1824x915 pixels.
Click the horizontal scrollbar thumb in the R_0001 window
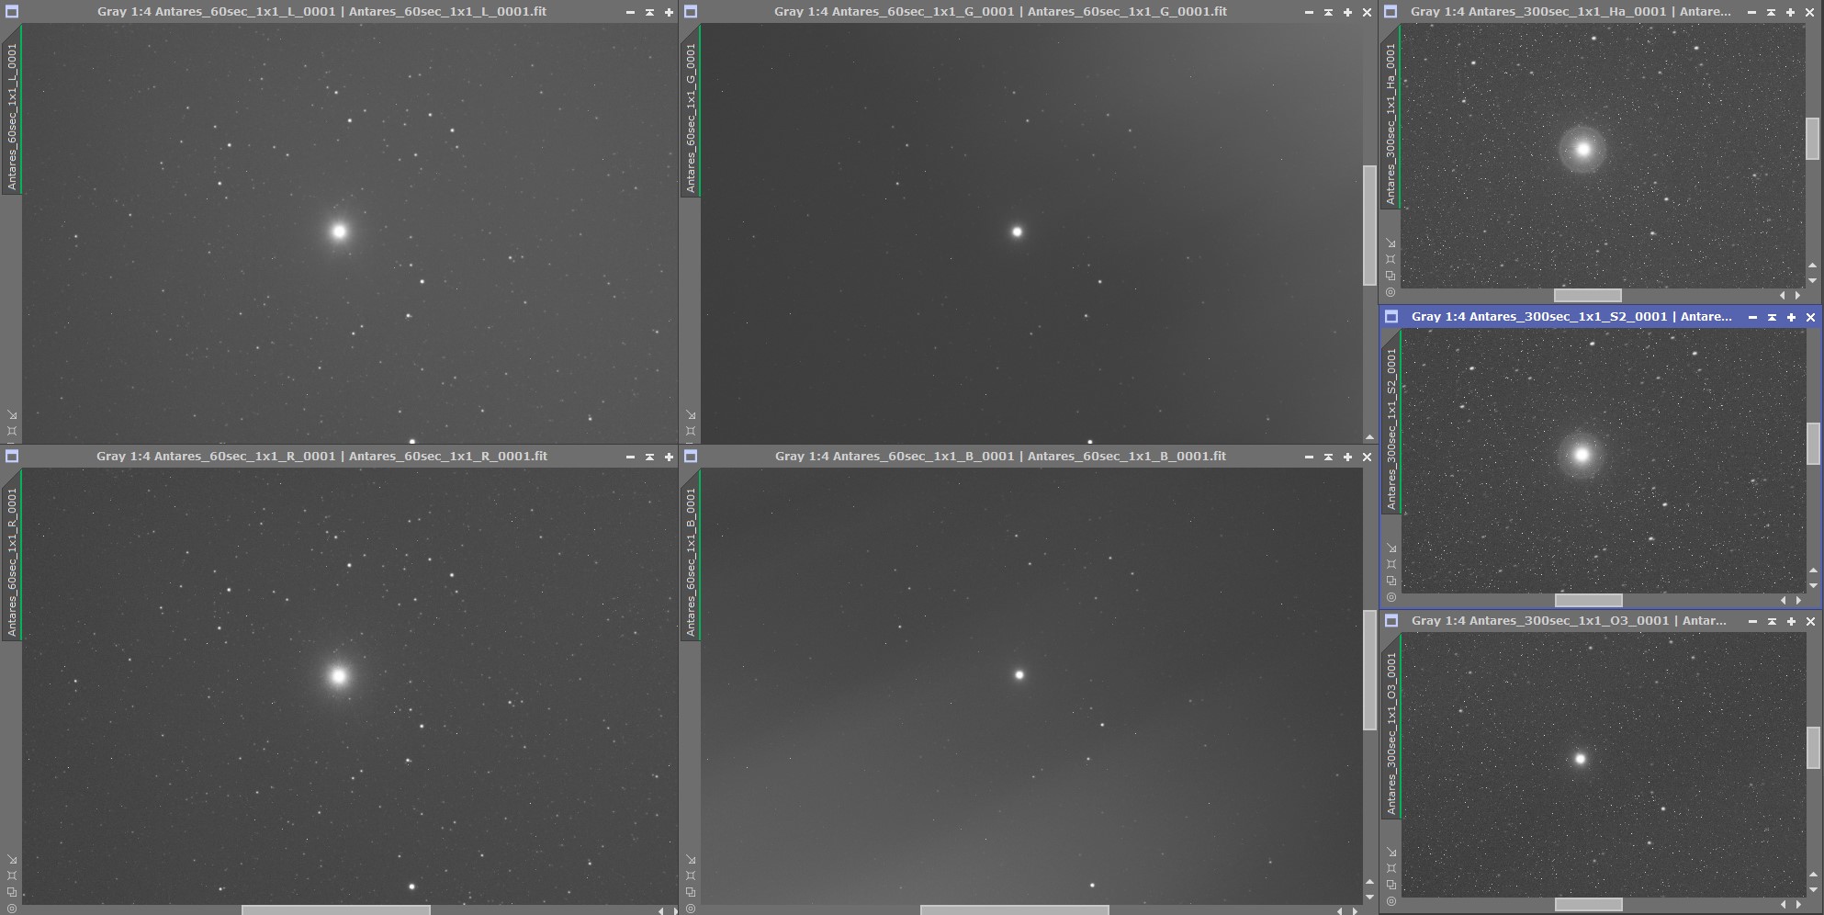point(336,910)
